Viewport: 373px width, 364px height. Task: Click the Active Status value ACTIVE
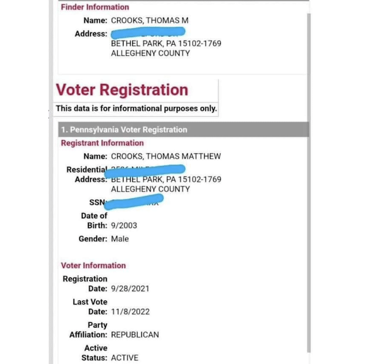point(125,358)
